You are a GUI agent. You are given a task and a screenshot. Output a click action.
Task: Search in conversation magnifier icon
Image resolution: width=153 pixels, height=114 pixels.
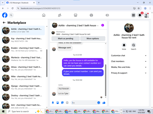click(133, 45)
